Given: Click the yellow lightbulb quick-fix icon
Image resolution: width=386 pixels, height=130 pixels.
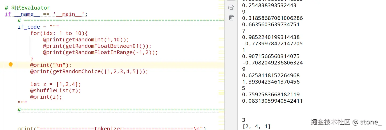Looking at the screenshot, I should (11, 65).
